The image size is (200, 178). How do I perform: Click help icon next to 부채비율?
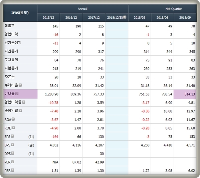pos(20,85)
